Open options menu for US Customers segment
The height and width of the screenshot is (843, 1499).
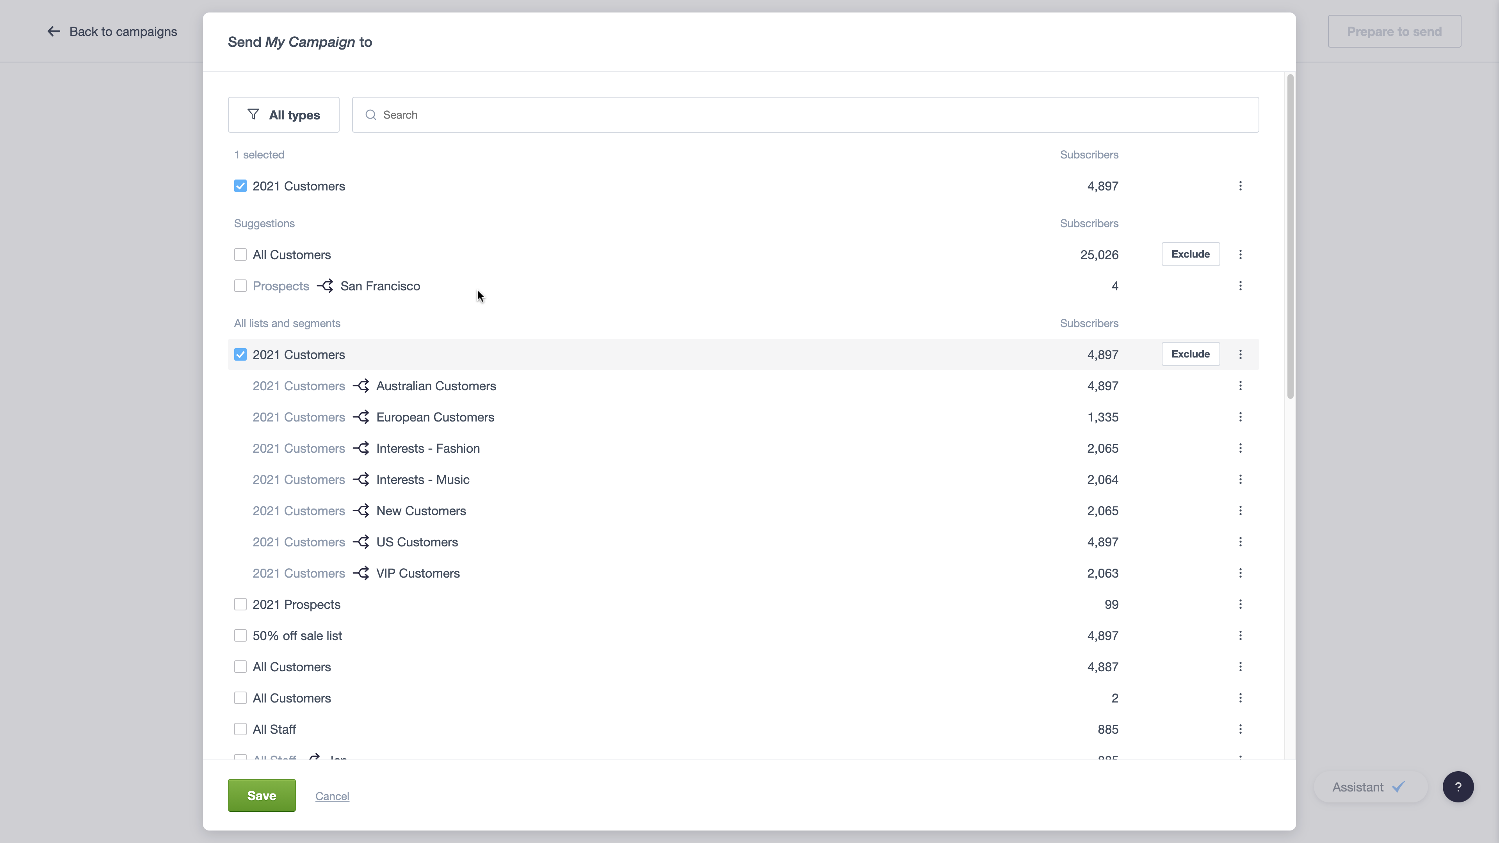click(1240, 542)
